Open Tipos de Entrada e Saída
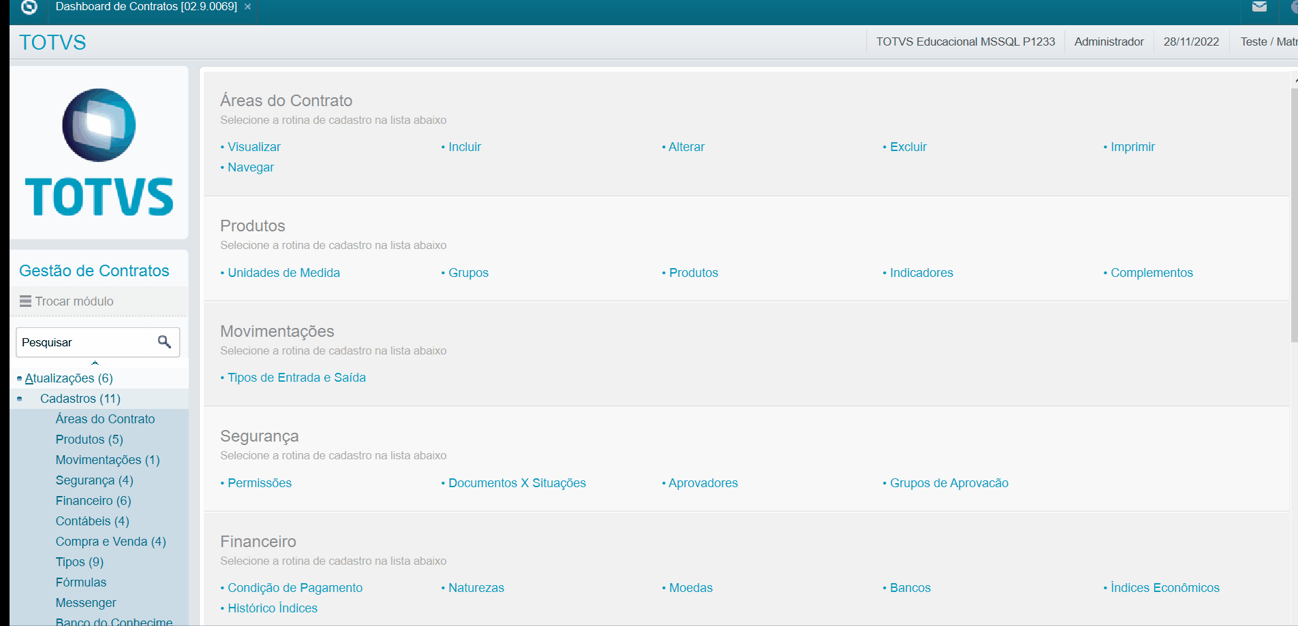 (x=296, y=378)
